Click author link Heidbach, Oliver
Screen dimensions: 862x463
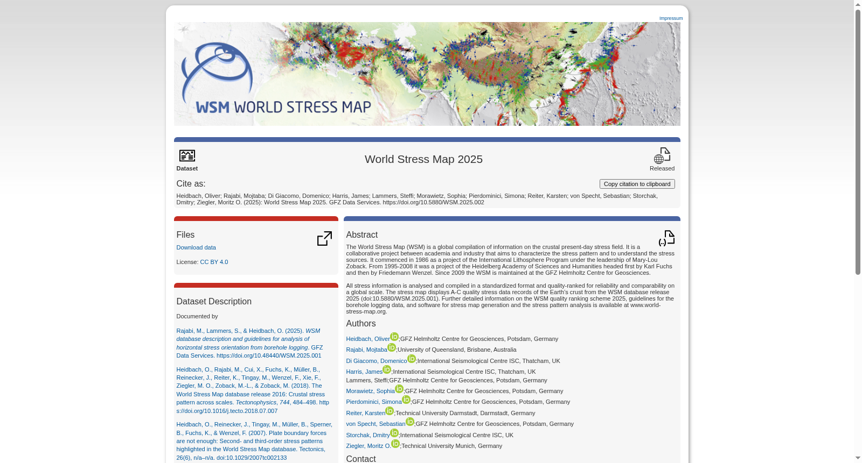(x=368, y=339)
